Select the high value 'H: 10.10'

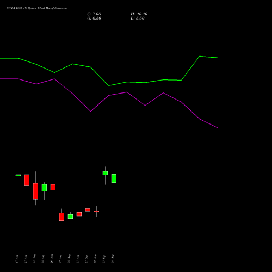coord(139,14)
